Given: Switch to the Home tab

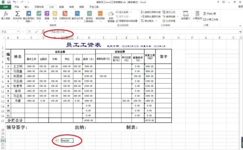Looking at the screenshot, I should pos(17,7).
